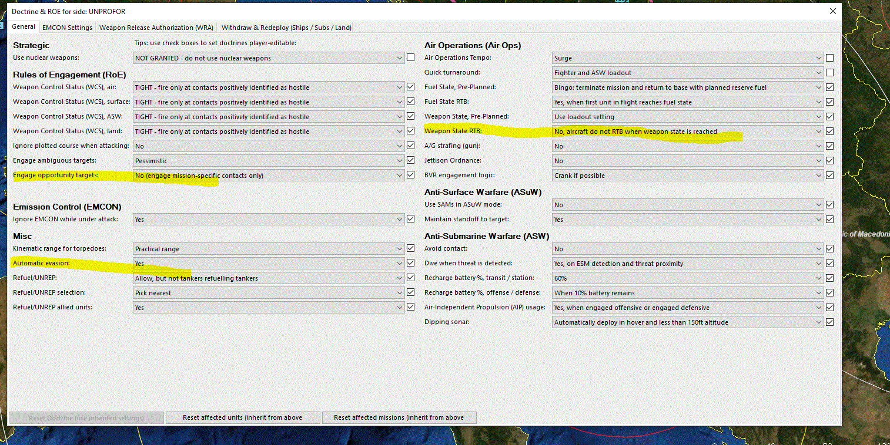This screenshot has height=445, width=890.
Task: Open Recharge battery offense/defense dropdown
Action: click(688, 293)
